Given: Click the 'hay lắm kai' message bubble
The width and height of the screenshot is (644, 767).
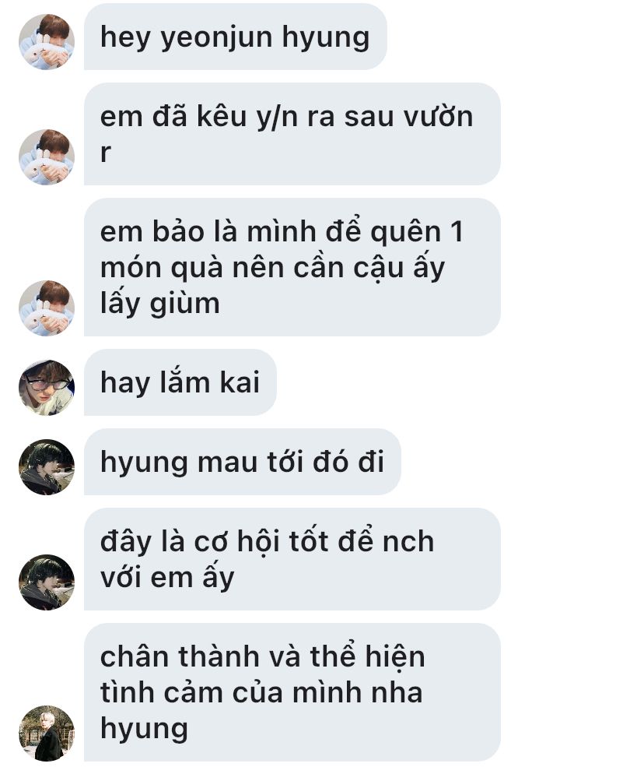Looking at the screenshot, I should [180, 382].
